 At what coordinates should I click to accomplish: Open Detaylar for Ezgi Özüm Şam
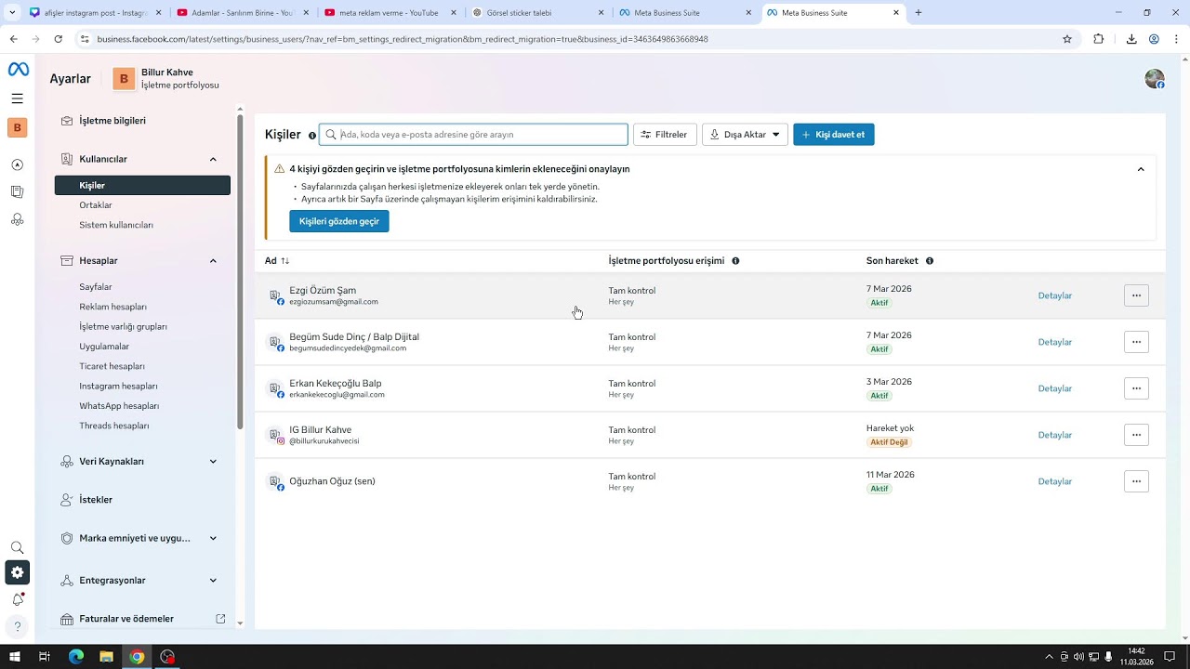pos(1055,295)
